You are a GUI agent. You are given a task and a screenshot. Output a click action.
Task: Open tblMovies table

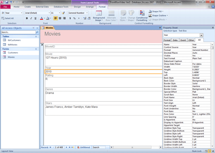[x=12, y=44]
